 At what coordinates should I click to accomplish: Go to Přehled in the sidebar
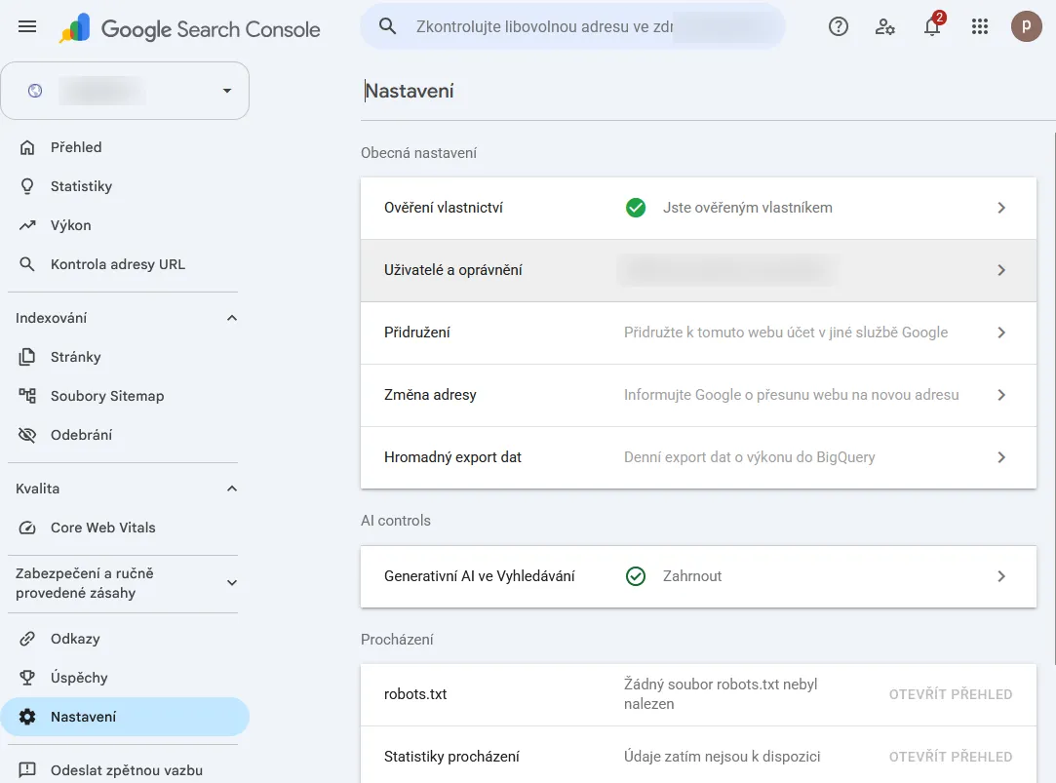(125, 147)
